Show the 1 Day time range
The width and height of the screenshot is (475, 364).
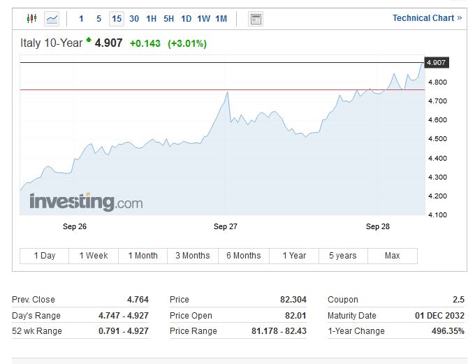pos(45,256)
